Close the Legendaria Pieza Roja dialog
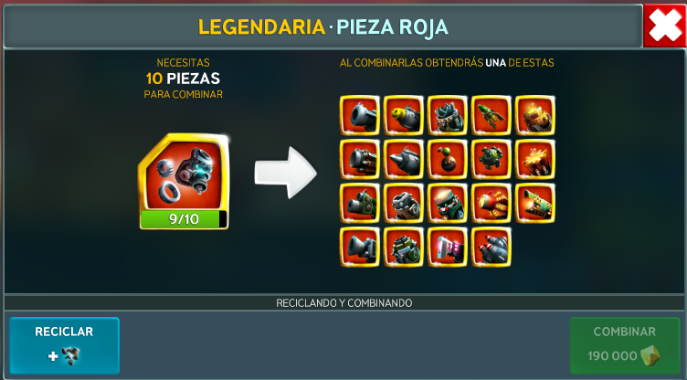This screenshot has height=380, width=687. [x=665, y=26]
